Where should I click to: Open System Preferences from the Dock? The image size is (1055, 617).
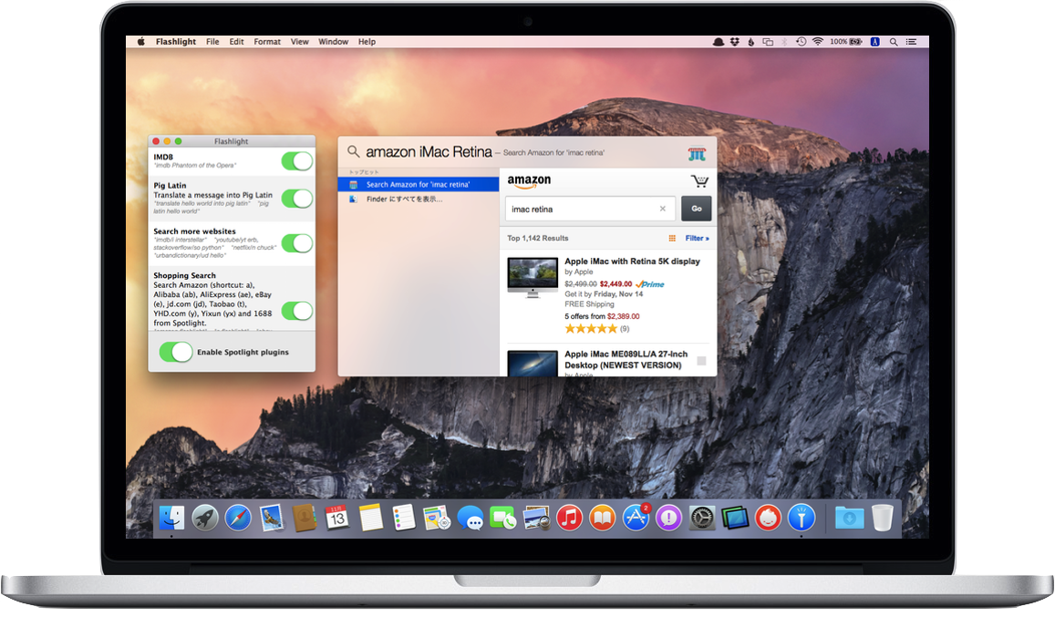click(x=702, y=518)
